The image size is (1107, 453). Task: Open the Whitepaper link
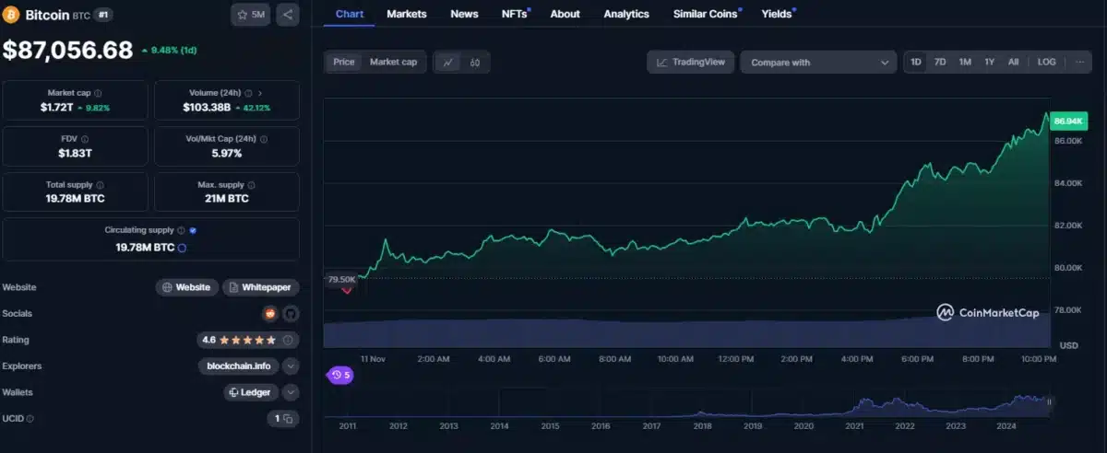261,287
